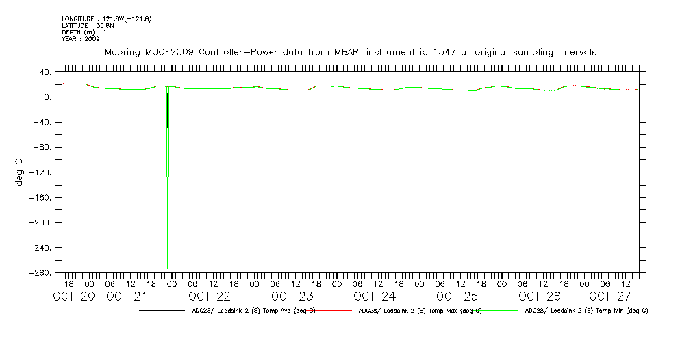Select the OCT 22 date label

click(210, 296)
